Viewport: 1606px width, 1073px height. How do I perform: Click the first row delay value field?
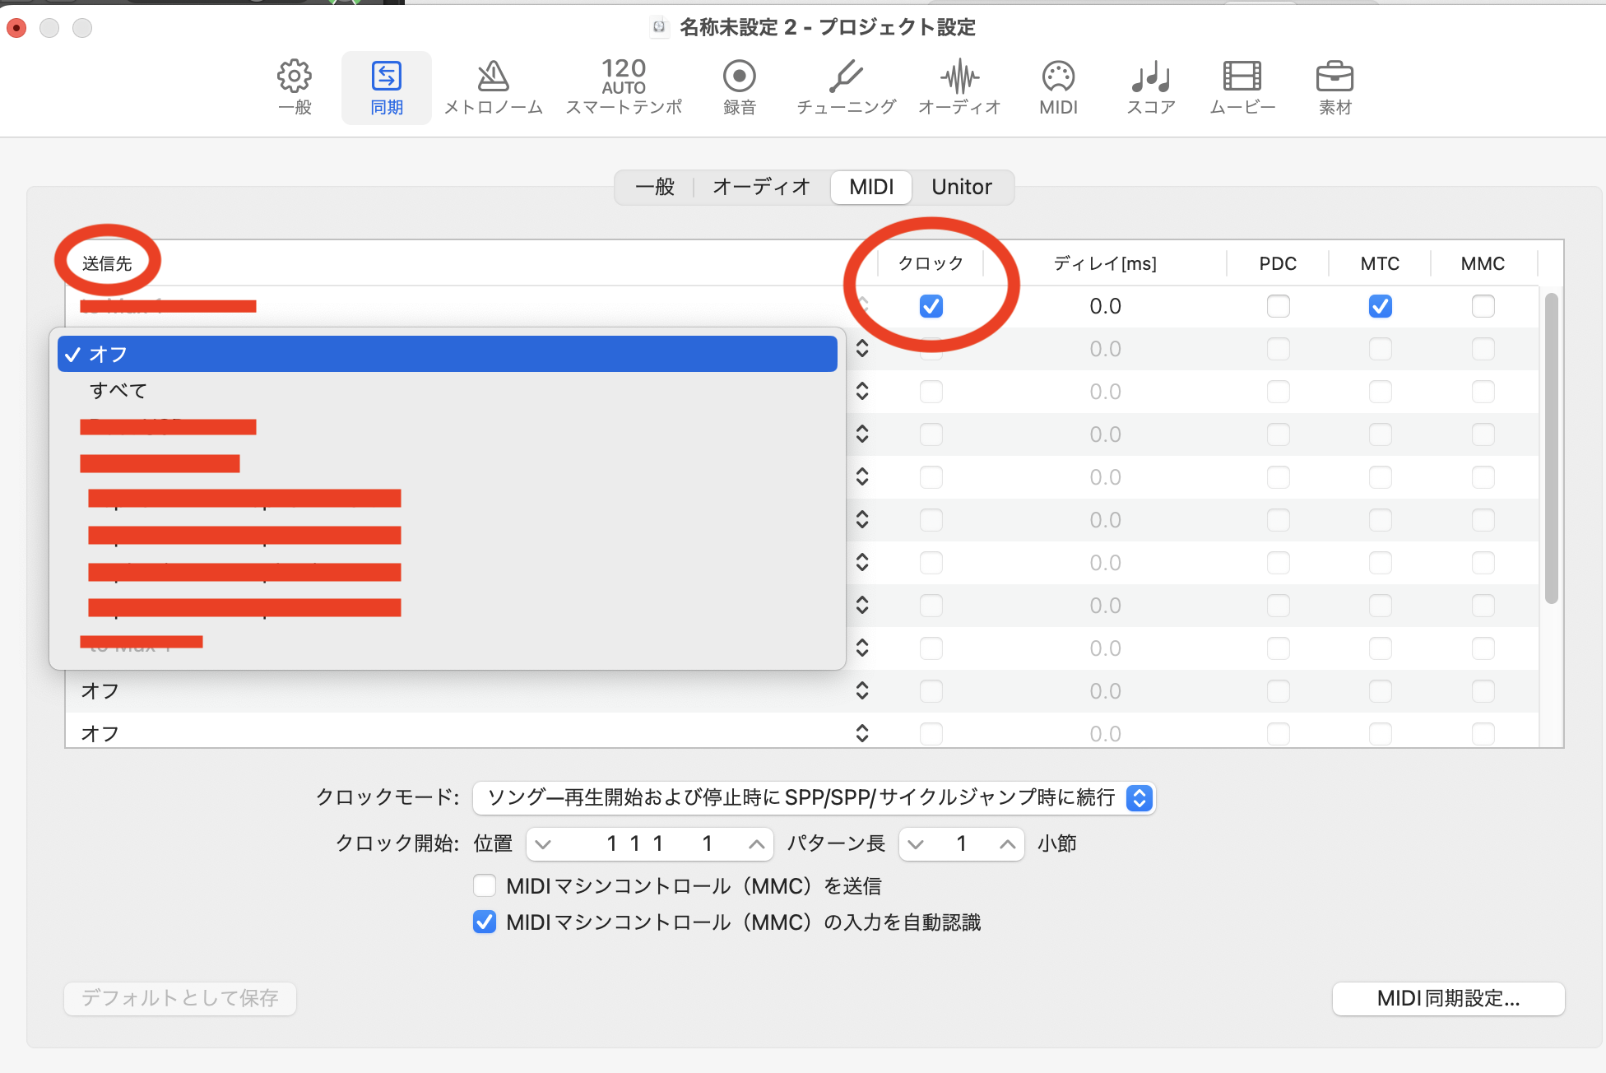(x=1104, y=306)
